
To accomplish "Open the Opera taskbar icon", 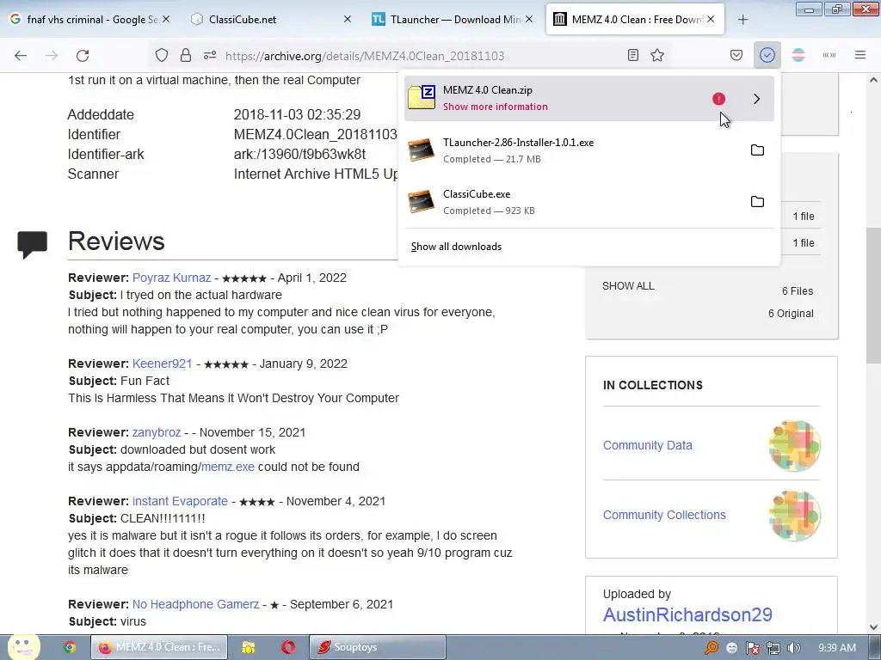I will point(288,647).
